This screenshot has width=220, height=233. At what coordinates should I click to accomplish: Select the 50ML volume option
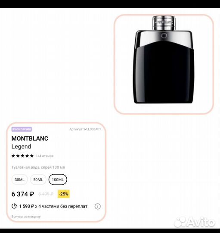38,179
